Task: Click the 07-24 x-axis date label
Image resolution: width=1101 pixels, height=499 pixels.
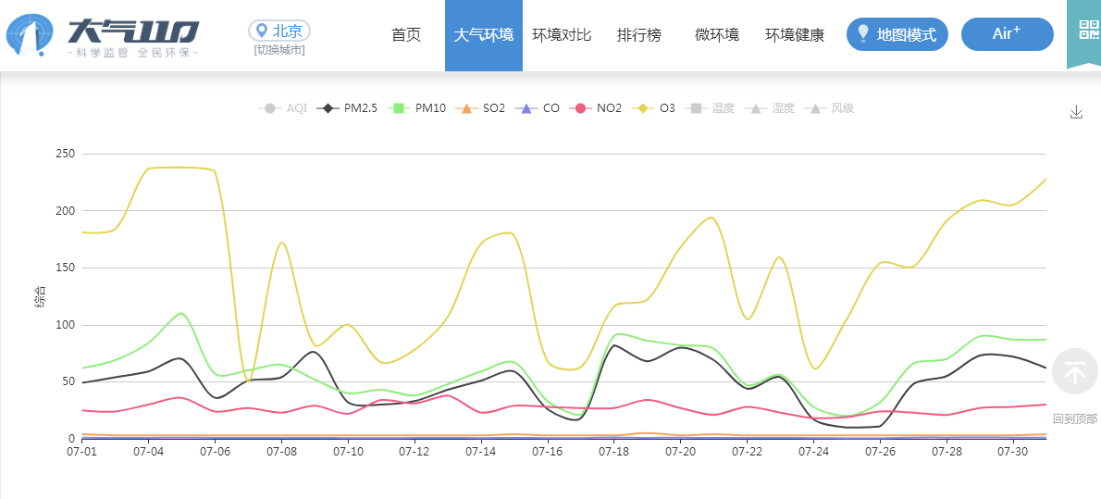Action: [813, 451]
